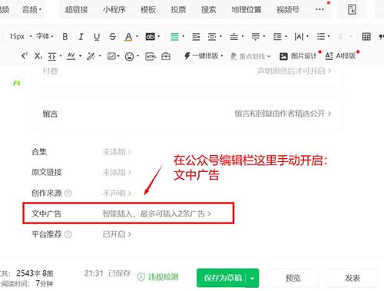Insert a 投票 poll
Viewport: 384px width, 291px height.
click(x=178, y=10)
